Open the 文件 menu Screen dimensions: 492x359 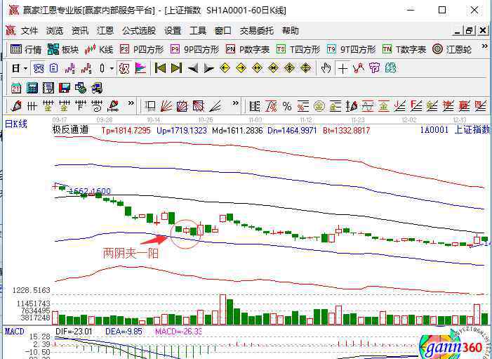[x=29, y=30]
